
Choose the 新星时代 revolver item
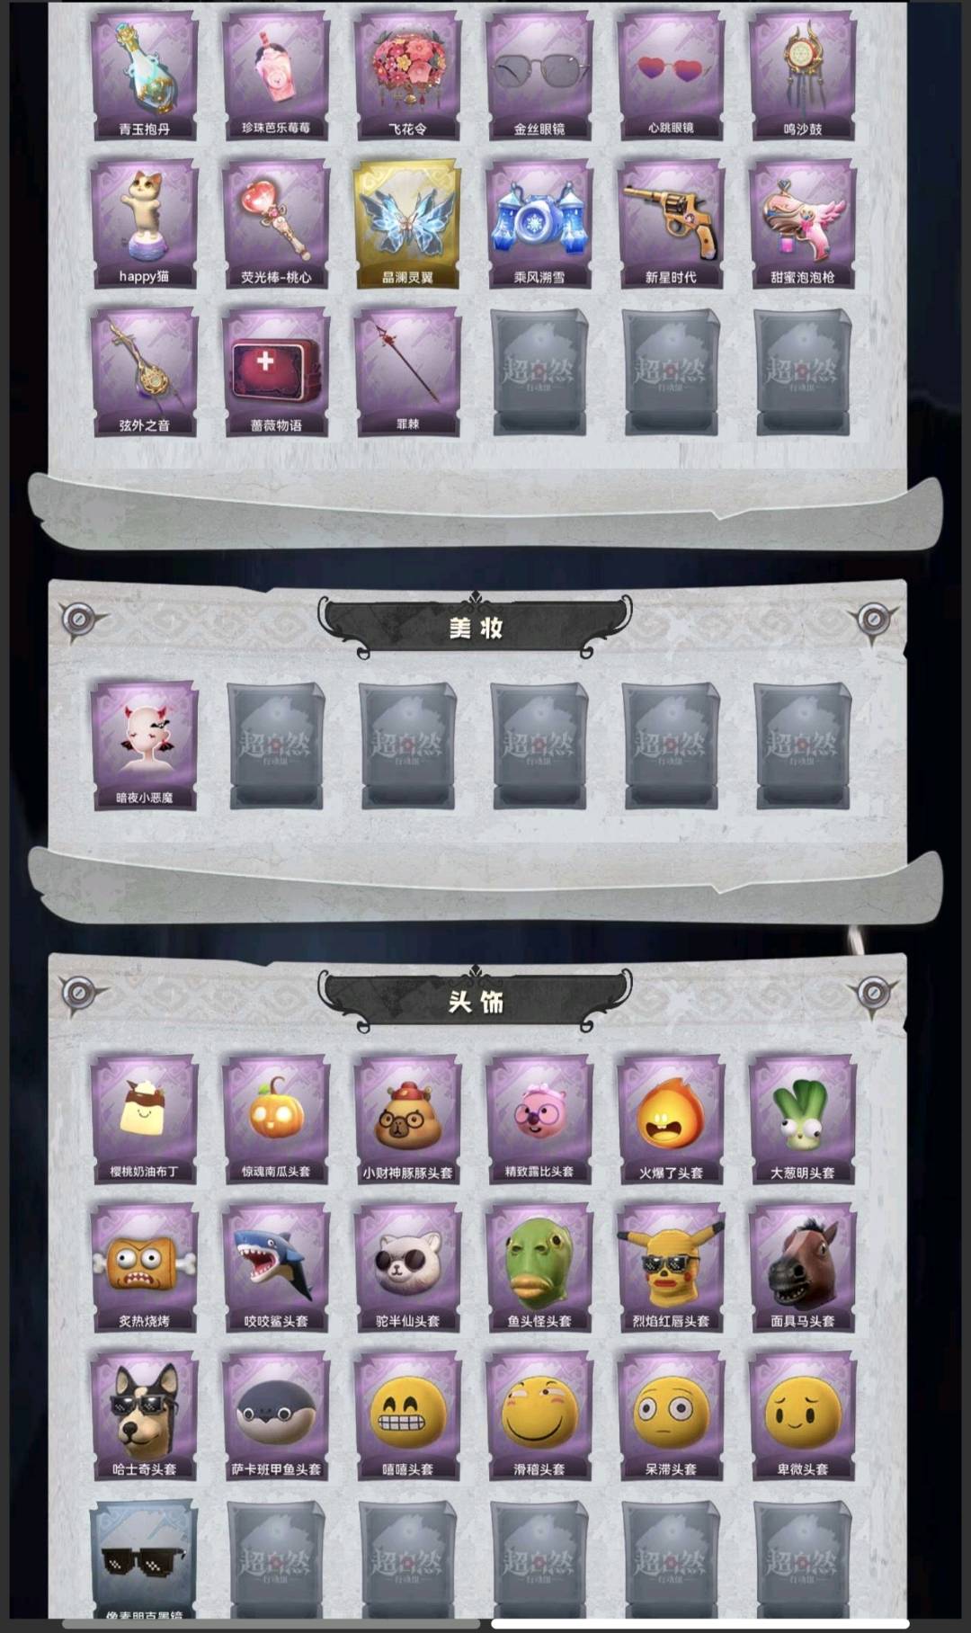[x=671, y=225]
